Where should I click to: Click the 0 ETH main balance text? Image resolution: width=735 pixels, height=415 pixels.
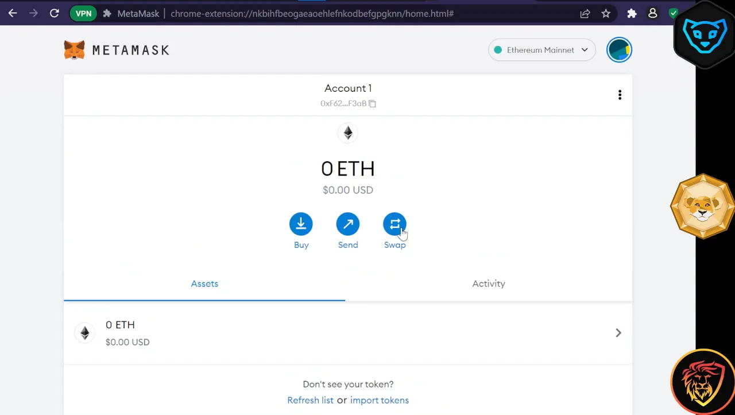click(x=348, y=169)
